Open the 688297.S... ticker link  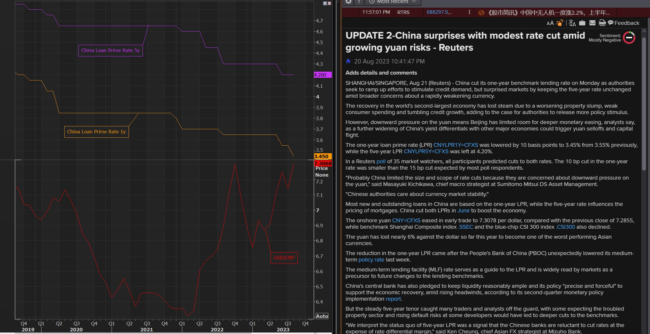(439, 12)
